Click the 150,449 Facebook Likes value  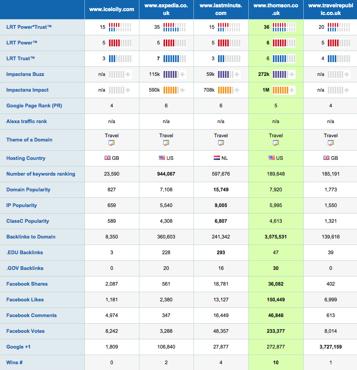click(x=276, y=300)
